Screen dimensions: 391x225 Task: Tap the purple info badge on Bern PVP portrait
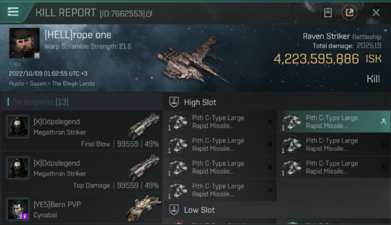(x=26, y=216)
